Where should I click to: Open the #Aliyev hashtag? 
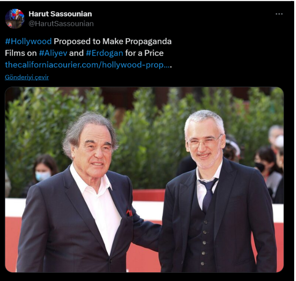[53, 53]
